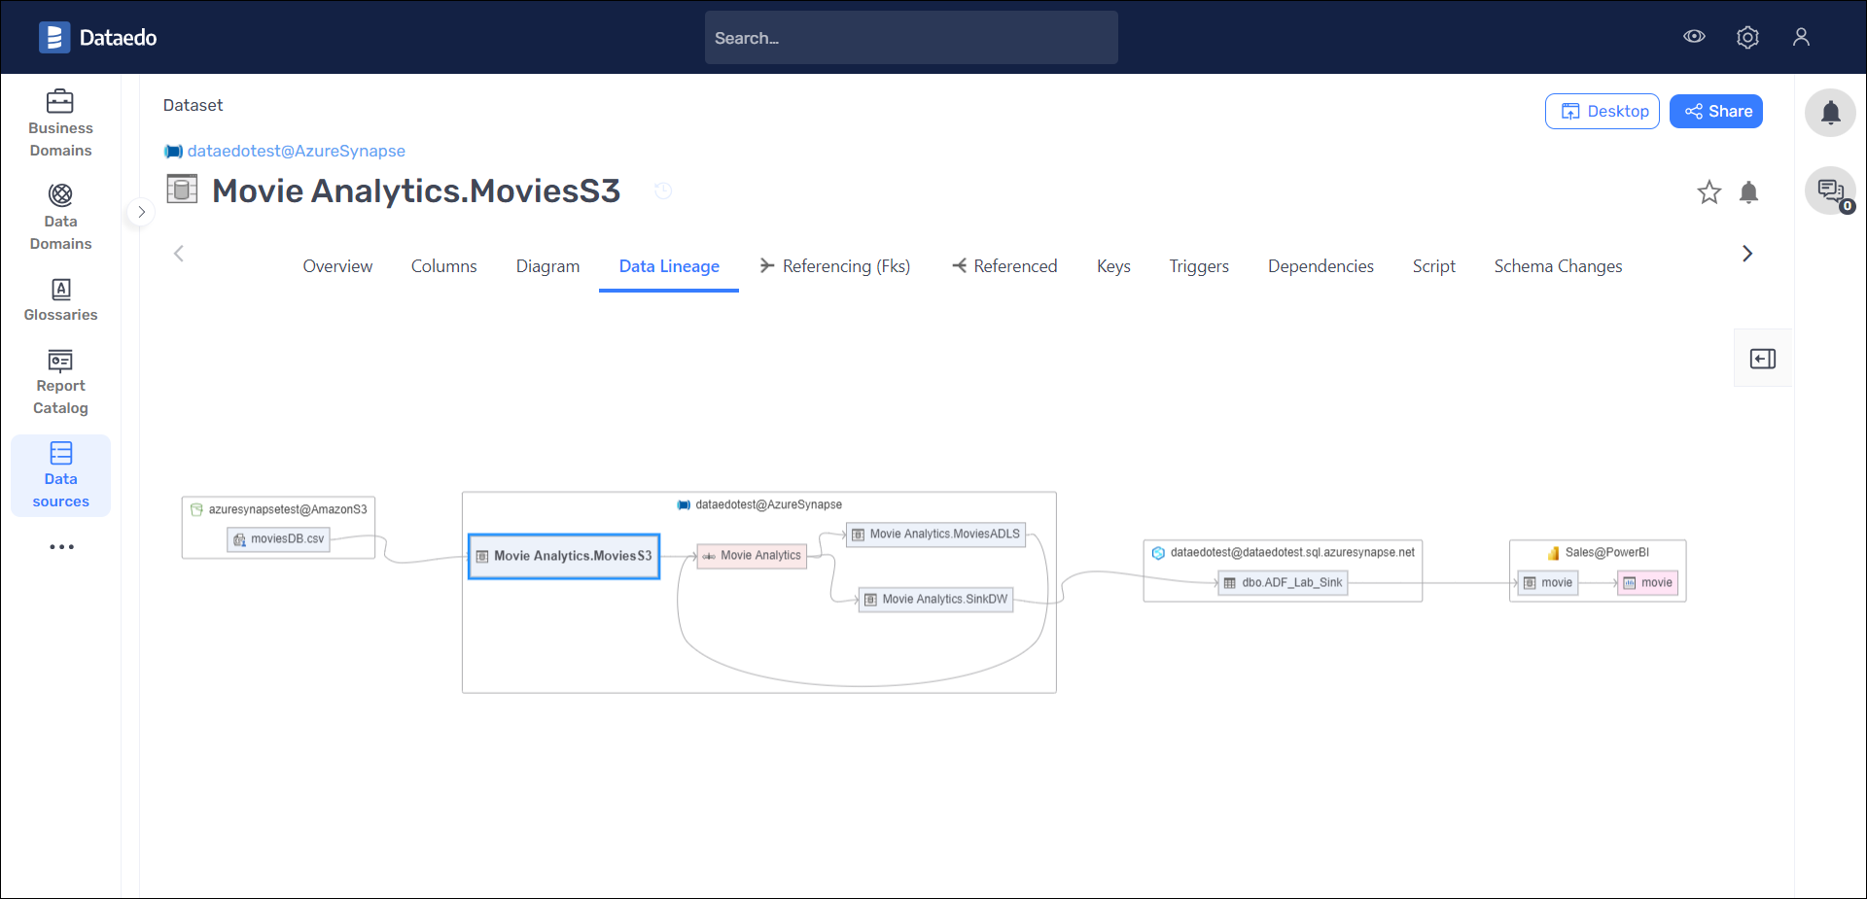Select the Data Lineage tab
The image size is (1867, 899).
pyautogui.click(x=669, y=266)
